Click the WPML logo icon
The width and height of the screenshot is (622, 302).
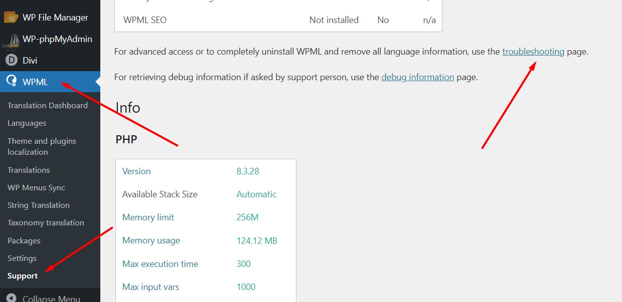click(x=11, y=82)
